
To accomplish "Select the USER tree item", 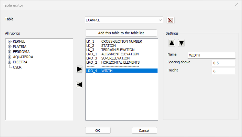I will [17, 67].
